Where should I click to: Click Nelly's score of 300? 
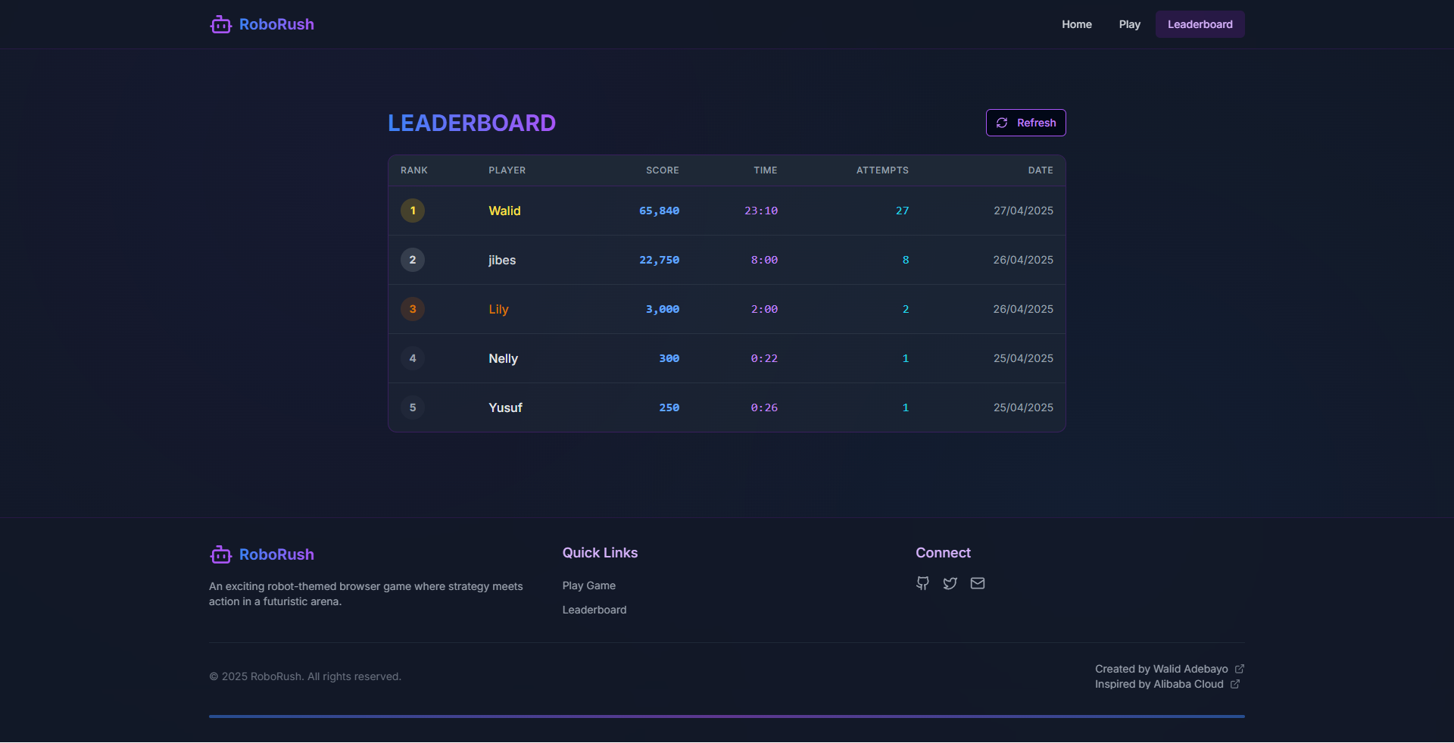point(669,358)
